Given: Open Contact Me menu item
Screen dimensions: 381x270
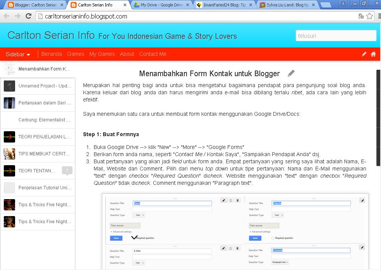Looking at the screenshot, I should (153, 54).
